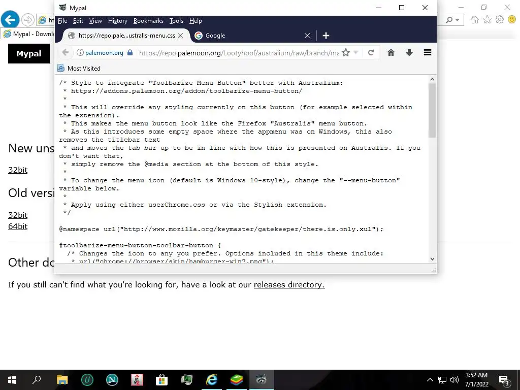
Task: Open network icon in system tray
Action: pos(442,380)
